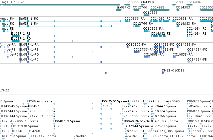Select the CG12766-PA protein label
This screenshot has height=140, width=213.
[143, 50]
